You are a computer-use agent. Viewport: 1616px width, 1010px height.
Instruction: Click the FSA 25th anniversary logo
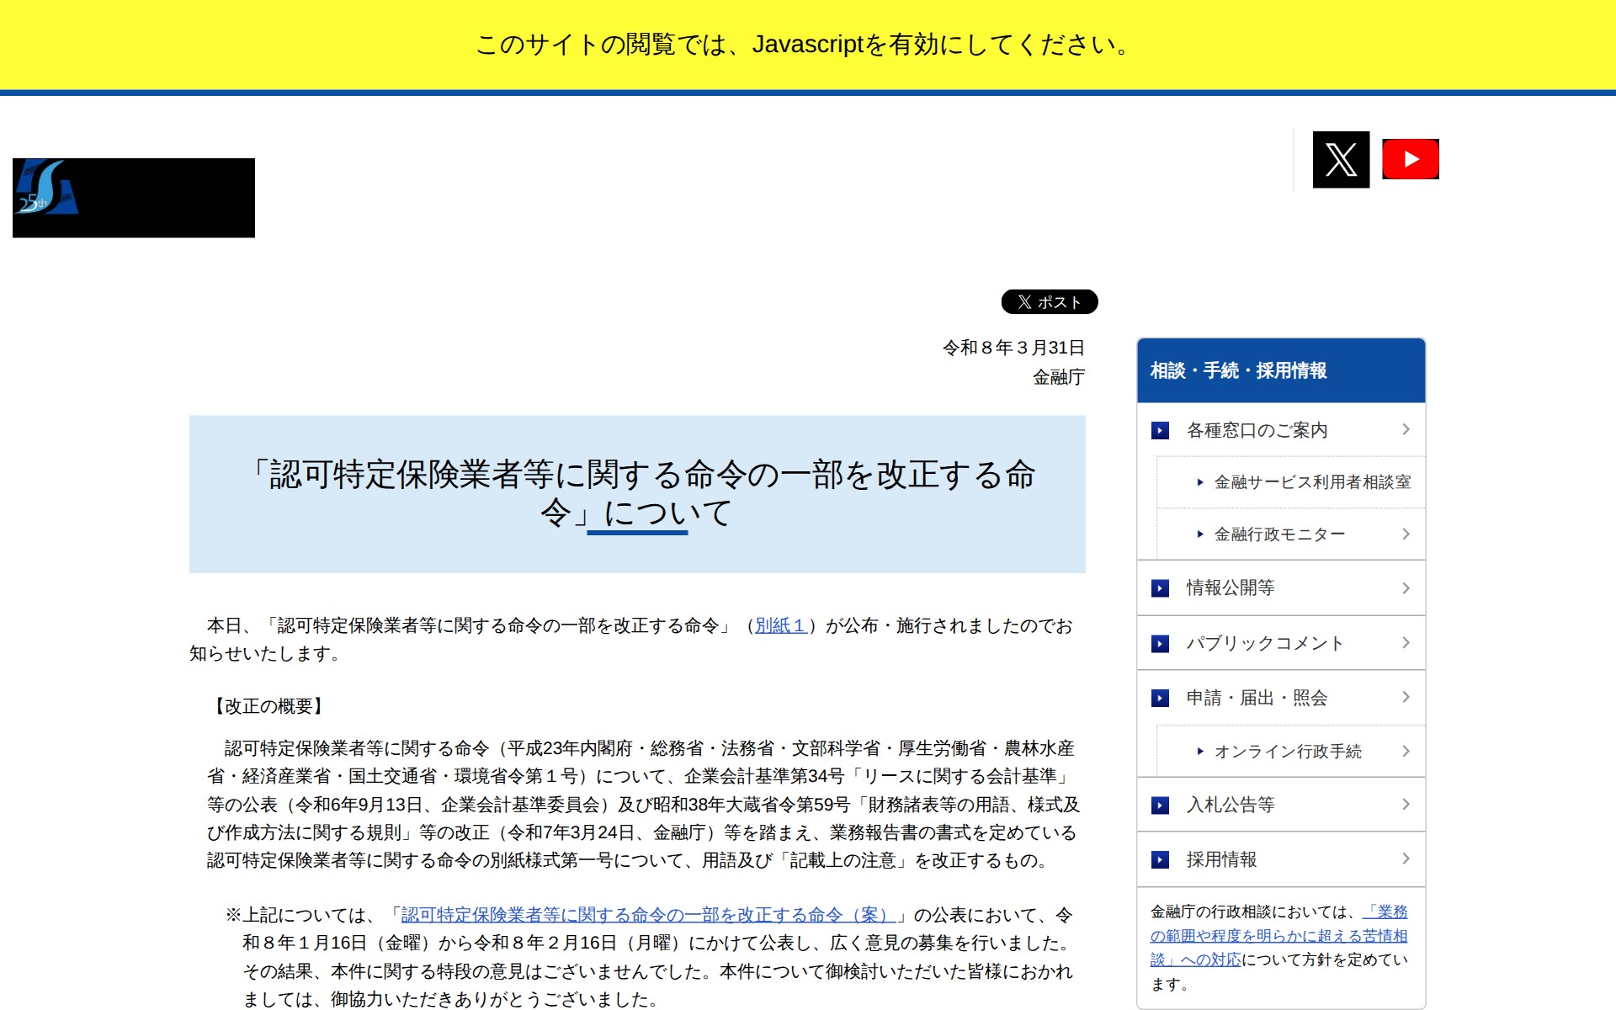coord(133,198)
